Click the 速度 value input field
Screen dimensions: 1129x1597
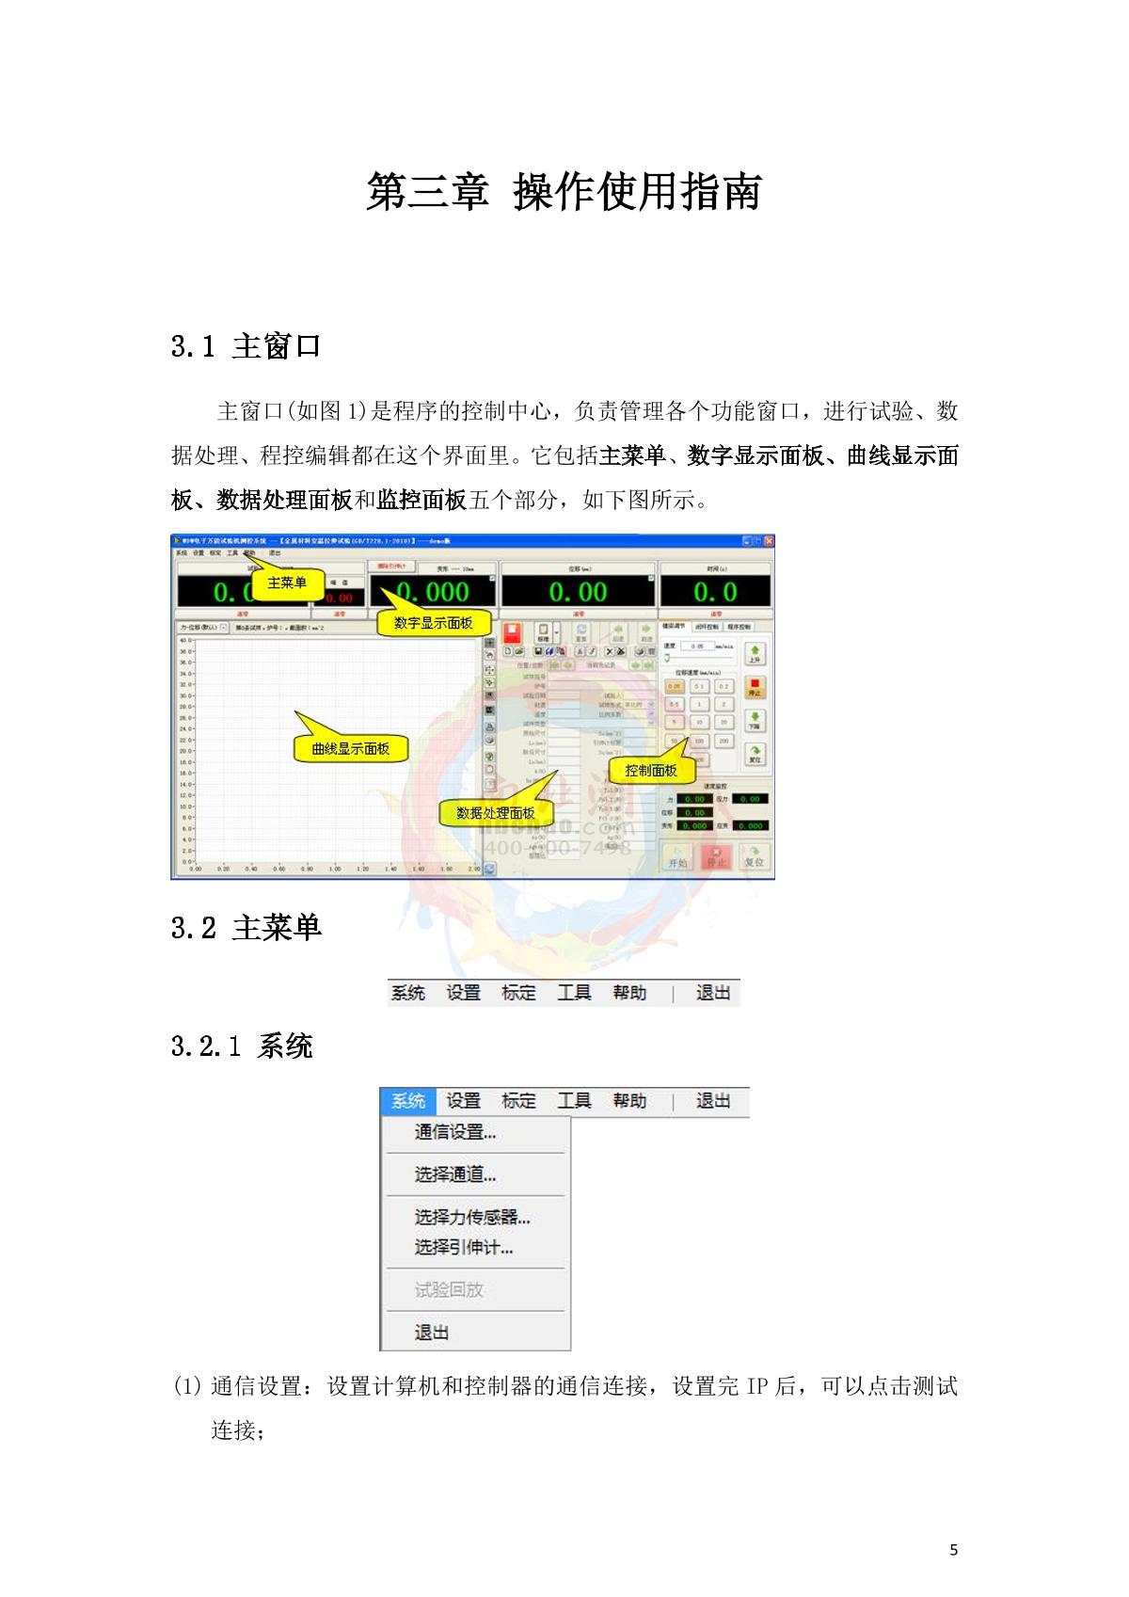pos(697,647)
